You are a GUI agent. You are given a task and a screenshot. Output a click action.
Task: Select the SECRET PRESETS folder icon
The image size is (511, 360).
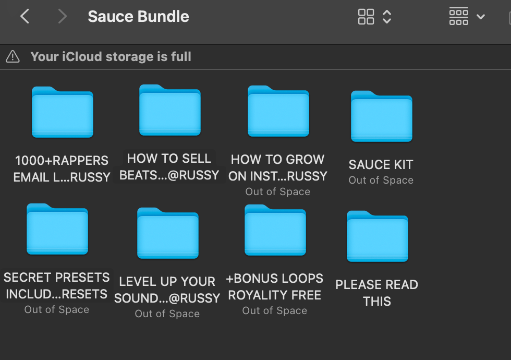click(x=57, y=229)
